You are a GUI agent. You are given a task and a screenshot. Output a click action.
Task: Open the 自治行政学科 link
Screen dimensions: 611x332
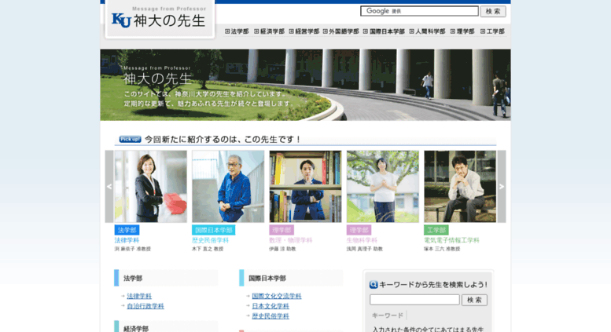click(145, 306)
